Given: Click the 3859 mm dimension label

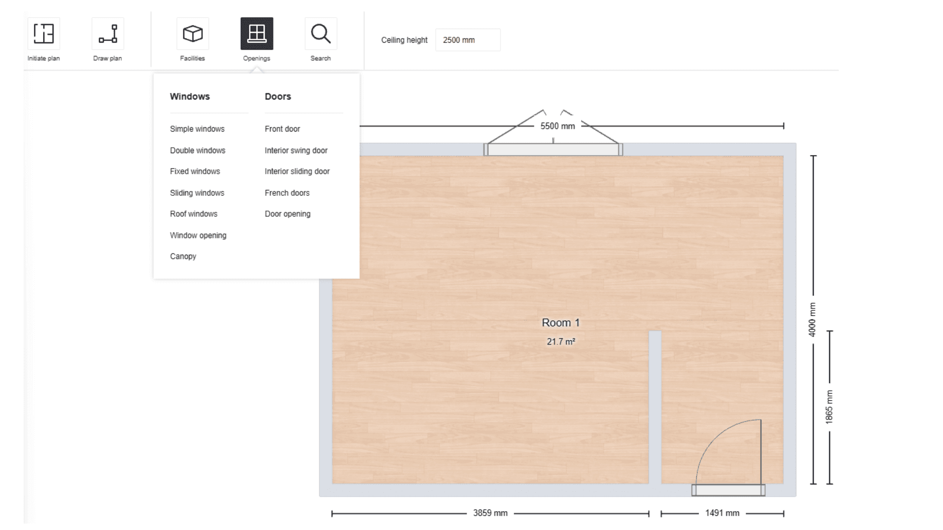Looking at the screenshot, I should (x=490, y=513).
